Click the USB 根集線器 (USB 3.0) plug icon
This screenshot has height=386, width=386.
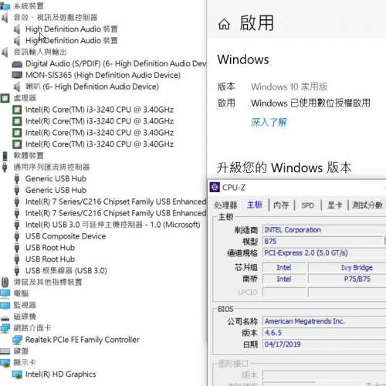coord(17,271)
